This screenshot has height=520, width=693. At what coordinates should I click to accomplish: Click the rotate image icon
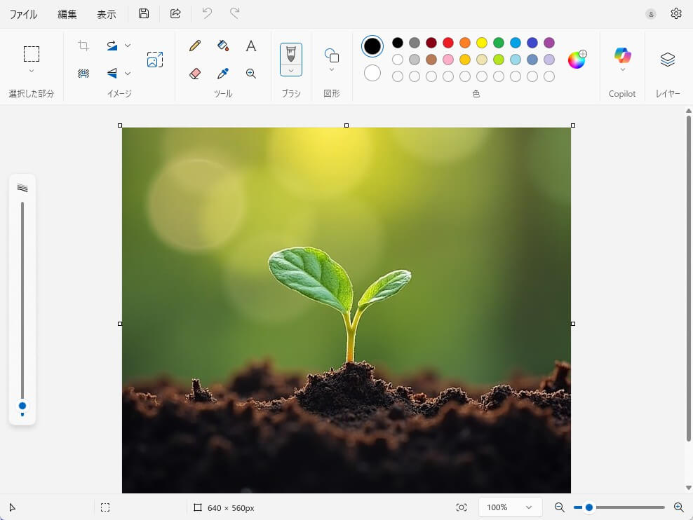click(112, 46)
